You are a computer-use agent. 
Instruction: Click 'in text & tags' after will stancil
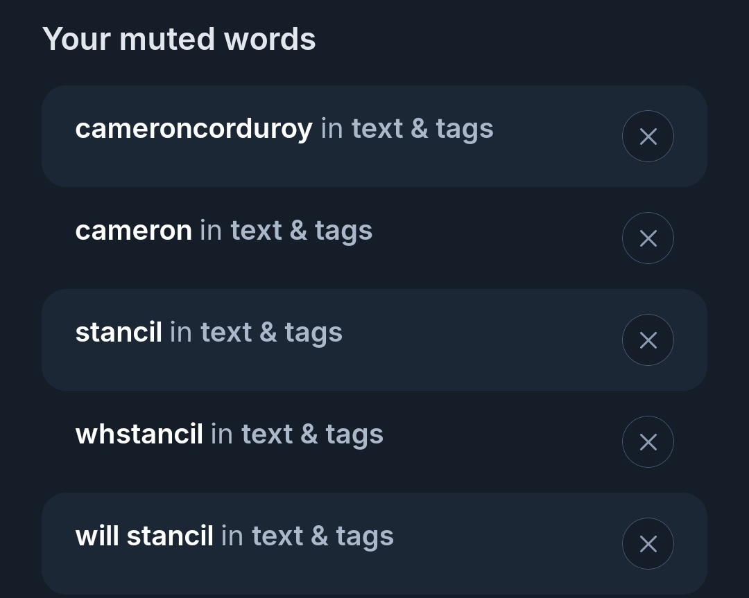pos(307,536)
